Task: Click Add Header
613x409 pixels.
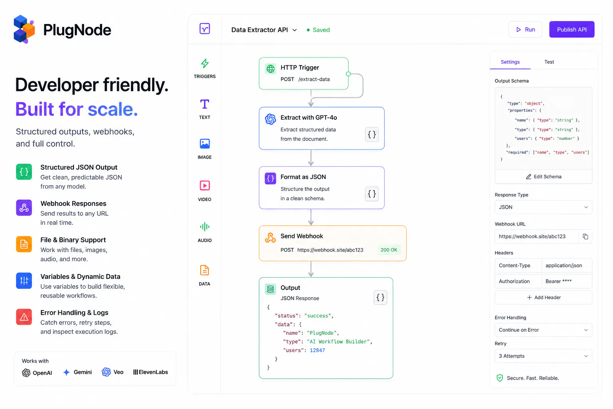Action: pos(544,298)
